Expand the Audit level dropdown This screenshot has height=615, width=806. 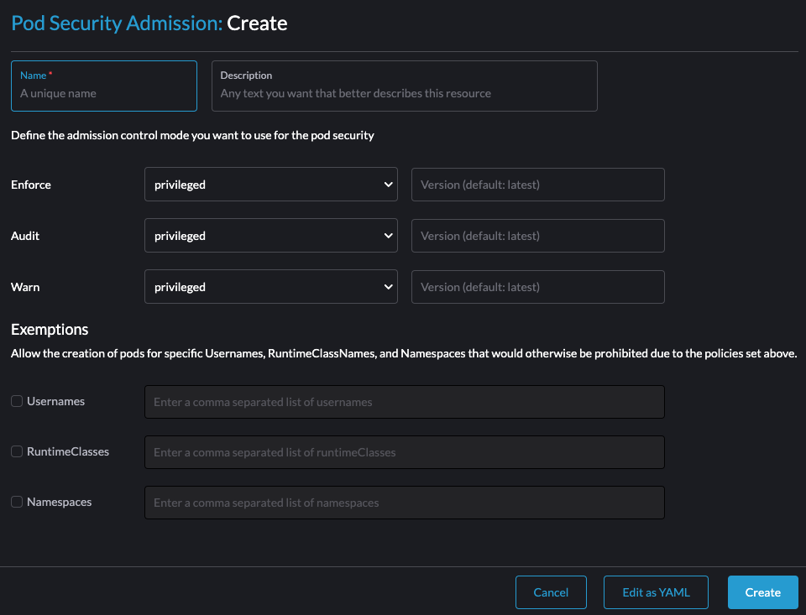pos(271,236)
